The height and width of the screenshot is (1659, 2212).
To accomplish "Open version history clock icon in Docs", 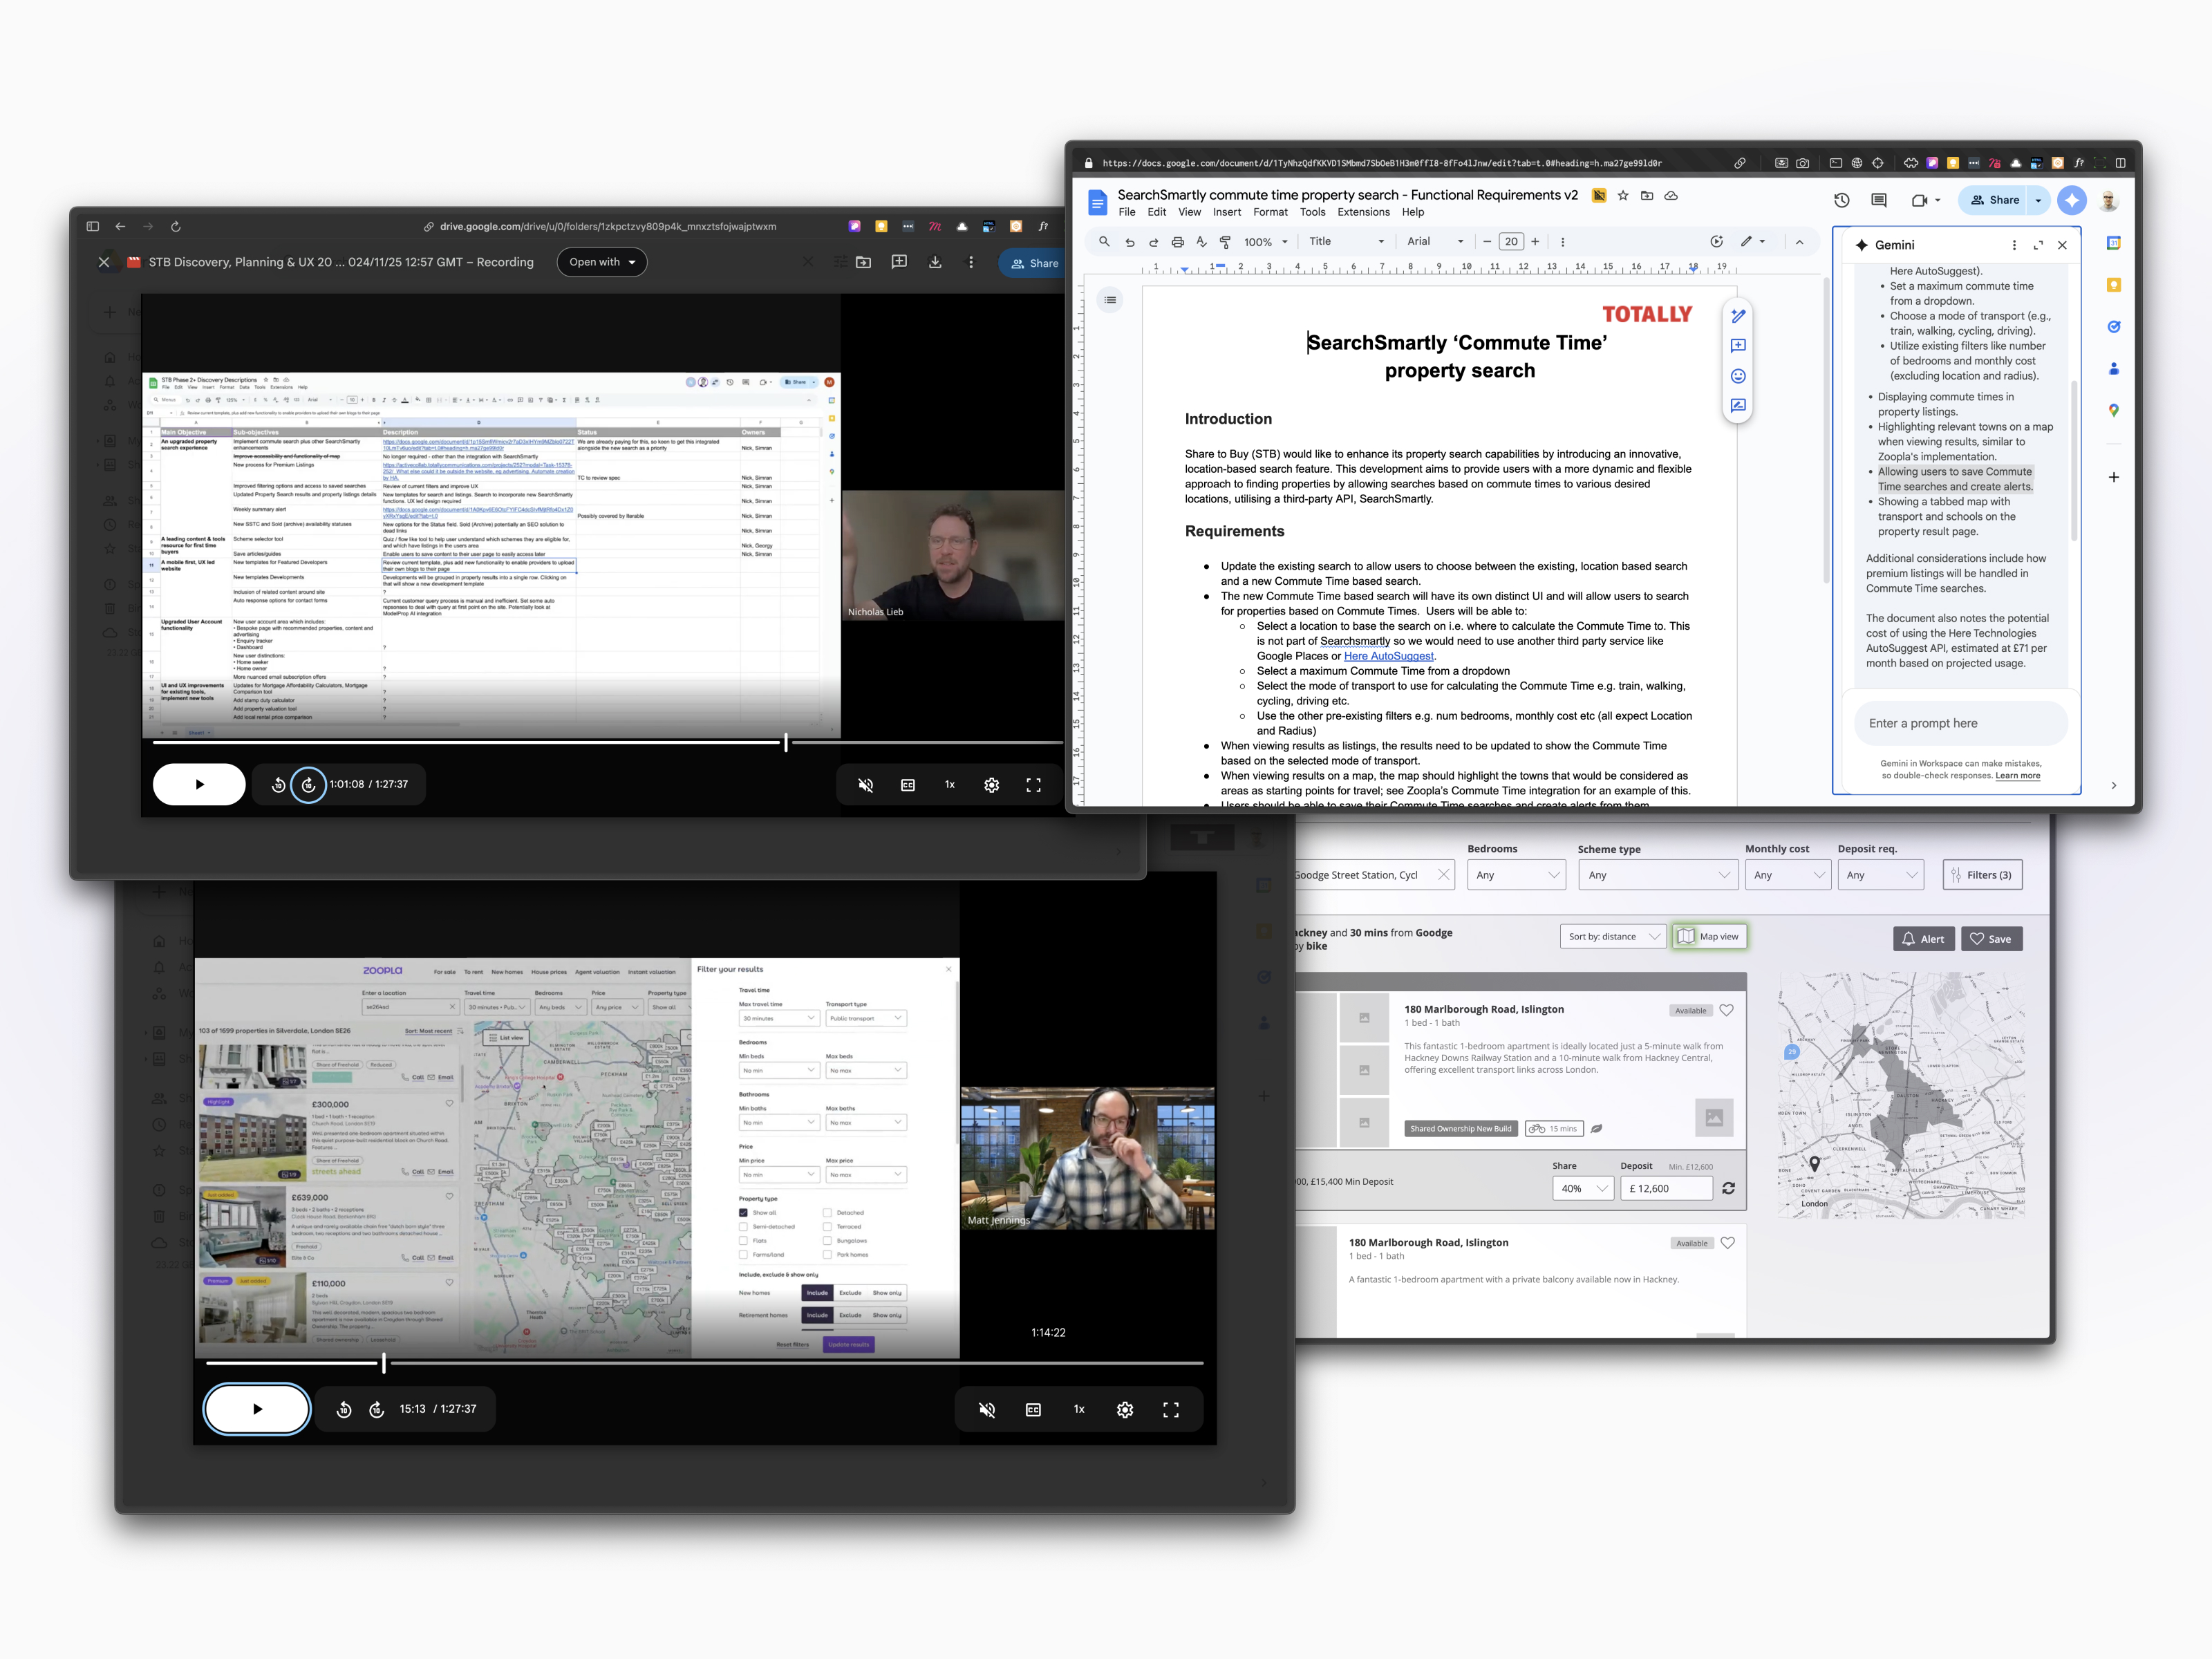I will [1841, 200].
